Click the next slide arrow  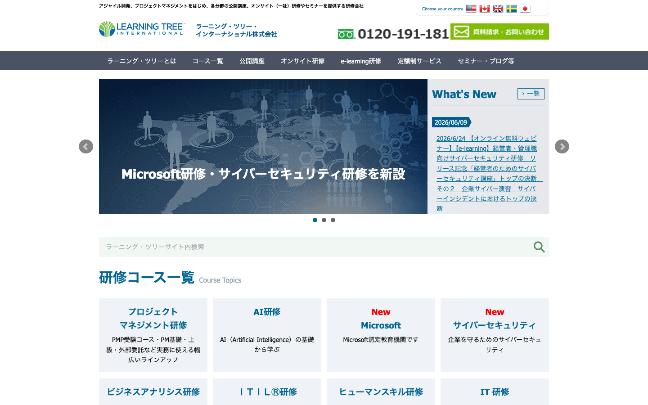(562, 147)
